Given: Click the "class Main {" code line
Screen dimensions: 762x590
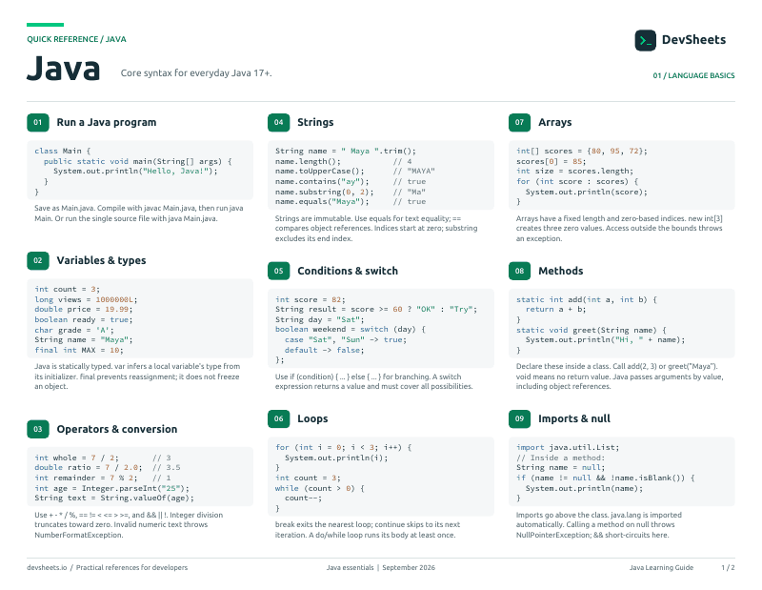Looking at the screenshot, I should [x=62, y=151].
